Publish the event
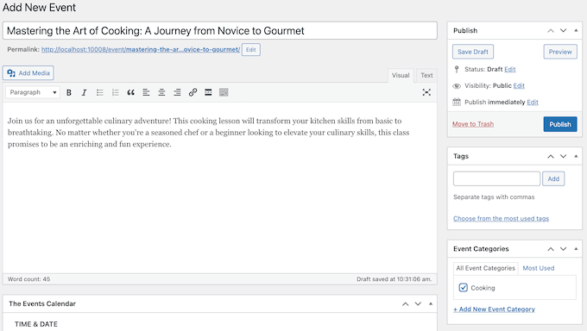Viewport: 587px width, 331px height. tap(560, 124)
